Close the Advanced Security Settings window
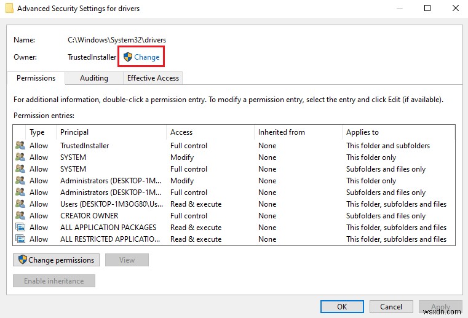The image size is (468, 318). (456, 8)
